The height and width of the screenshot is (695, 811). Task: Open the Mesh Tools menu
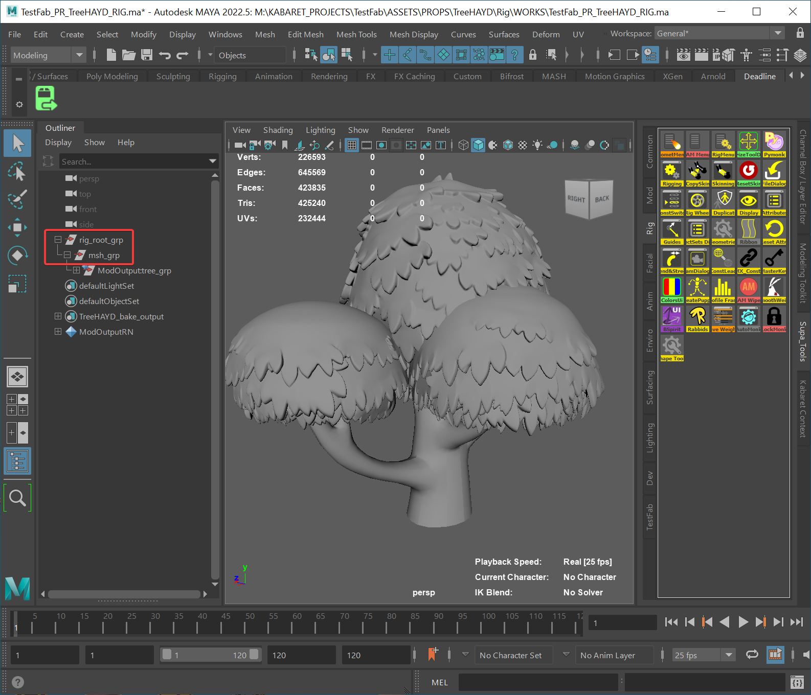[356, 34]
